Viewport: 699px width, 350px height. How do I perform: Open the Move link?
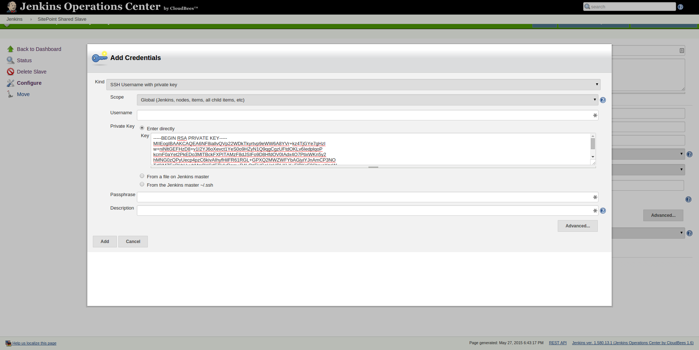click(x=23, y=94)
